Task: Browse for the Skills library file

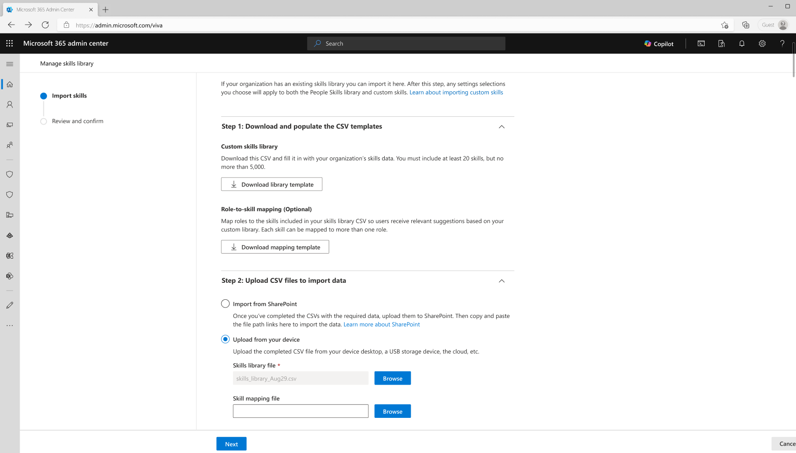Action: [x=393, y=378]
